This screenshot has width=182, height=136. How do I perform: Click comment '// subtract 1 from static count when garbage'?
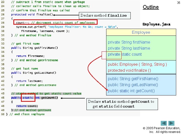[x=48, y=2]
